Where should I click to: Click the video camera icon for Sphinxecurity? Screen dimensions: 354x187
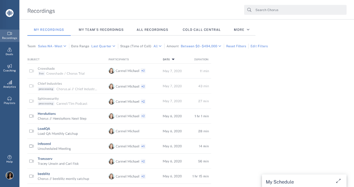(x=32, y=101)
